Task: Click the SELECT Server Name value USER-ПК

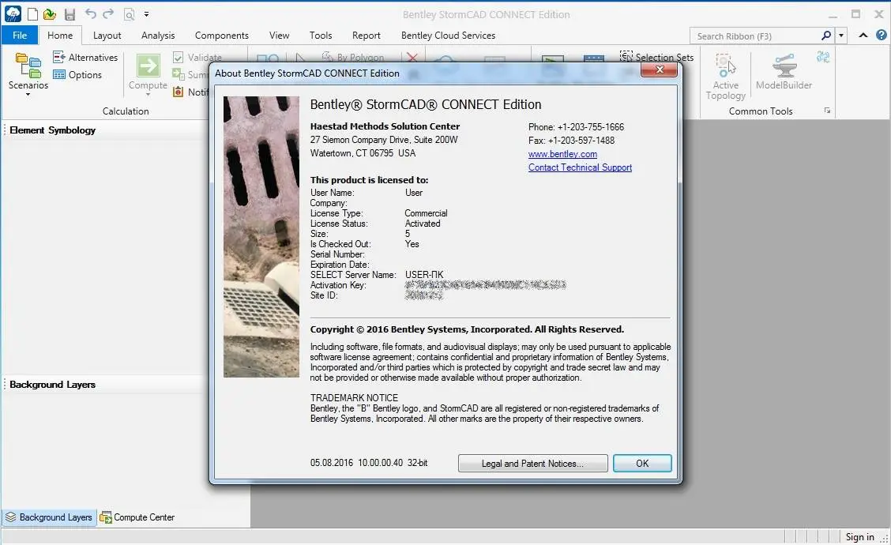Action: (x=424, y=275)
